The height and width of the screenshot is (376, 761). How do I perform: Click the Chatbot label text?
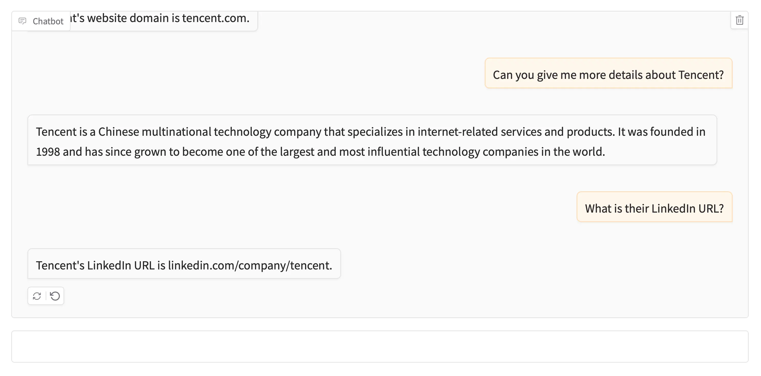coord(48,21)
